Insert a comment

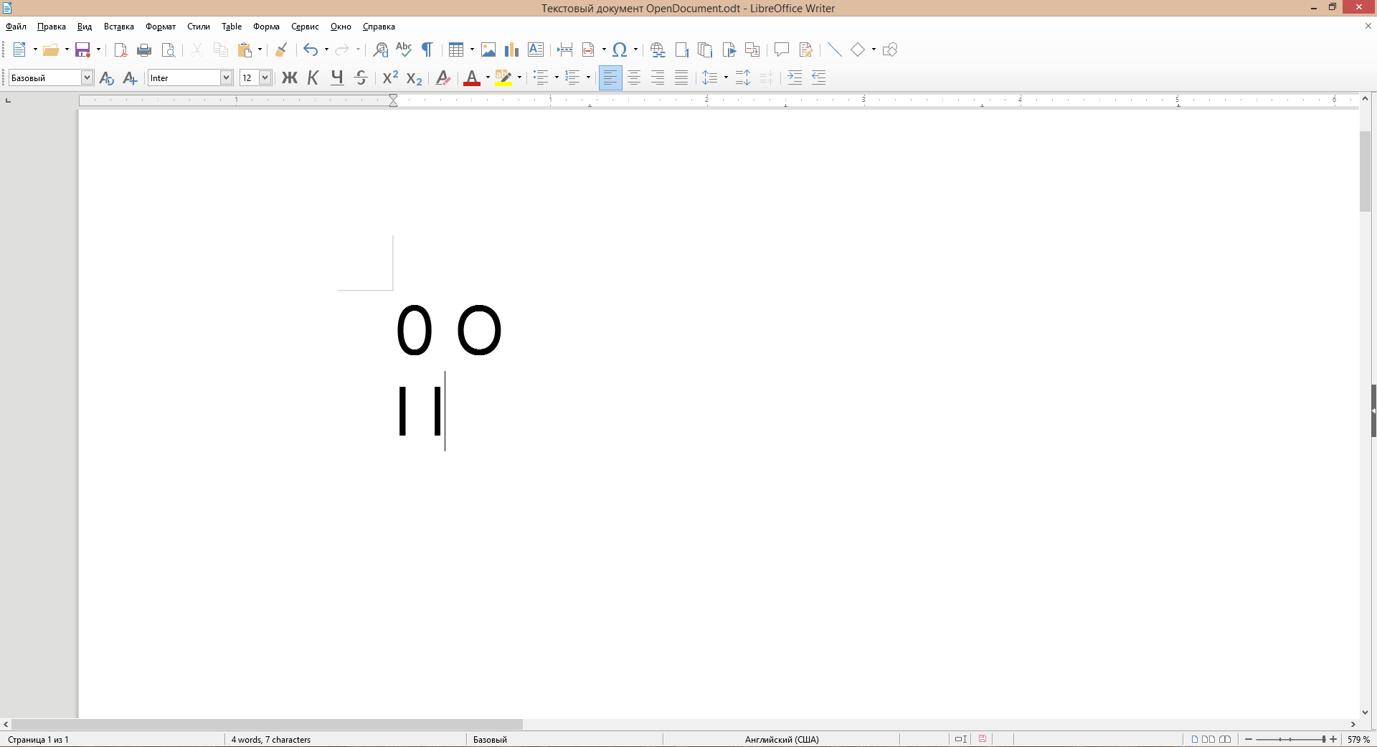pos(781,50)
